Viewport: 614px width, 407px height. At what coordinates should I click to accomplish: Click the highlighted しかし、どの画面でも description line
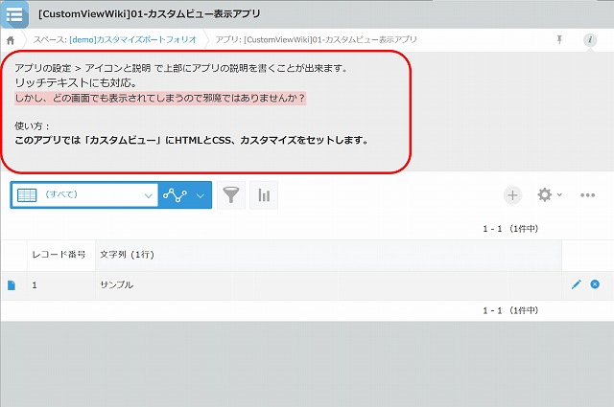(160, 98)
